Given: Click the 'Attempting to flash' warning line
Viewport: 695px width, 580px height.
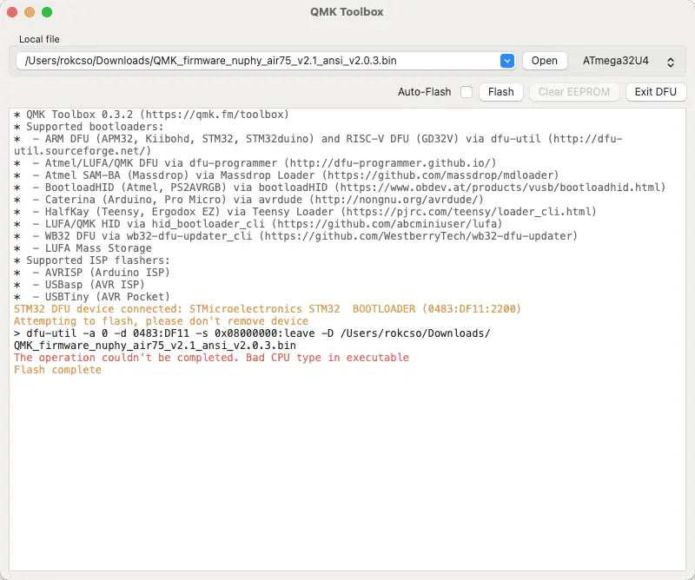Looking at the screenshot, I should click(161, 321).
